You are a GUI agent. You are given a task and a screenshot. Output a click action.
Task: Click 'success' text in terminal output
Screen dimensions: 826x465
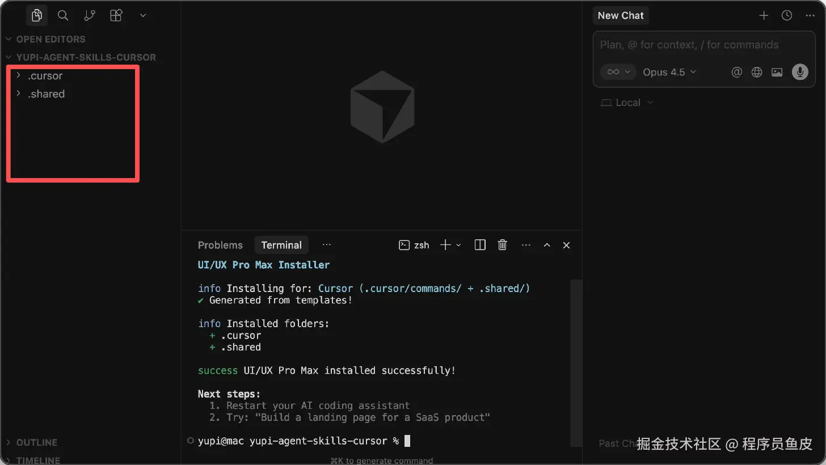pos(218,371)
